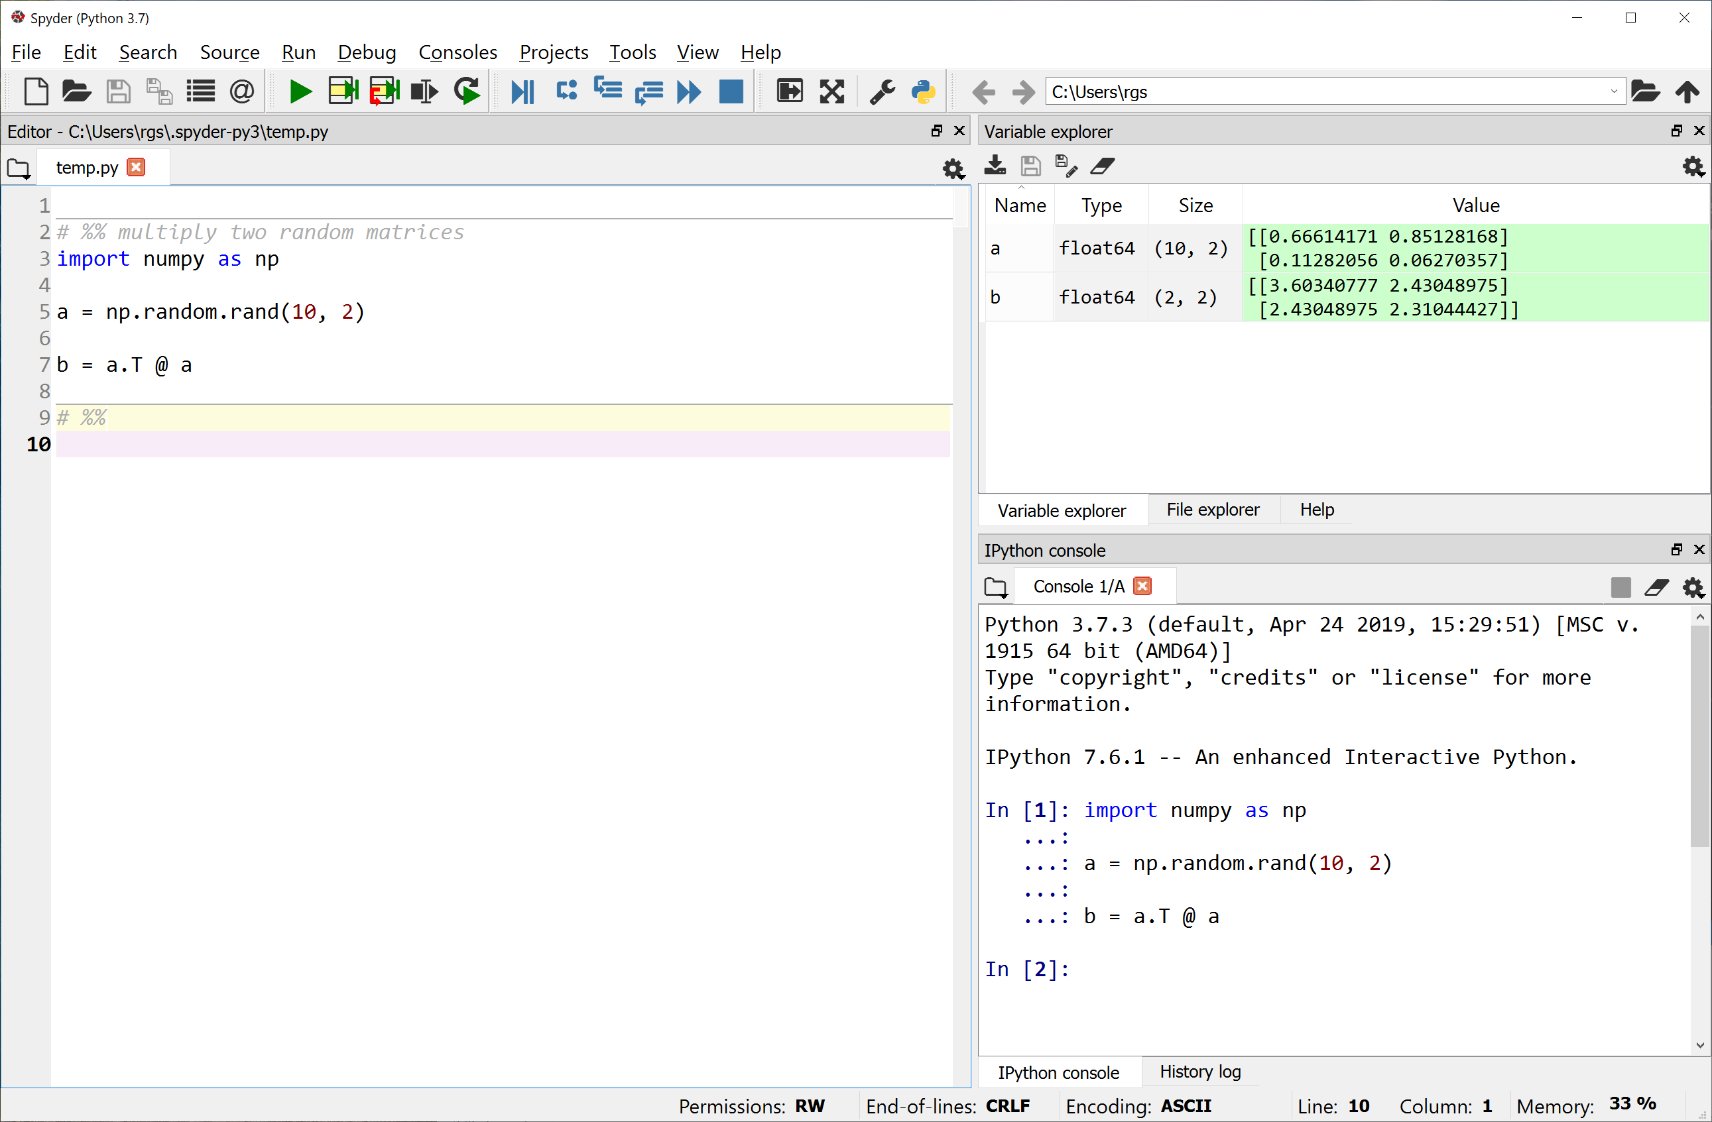Switch to the File explorer tab
Viewport: 1712px width, 1122px height.
click(1213, 509)
